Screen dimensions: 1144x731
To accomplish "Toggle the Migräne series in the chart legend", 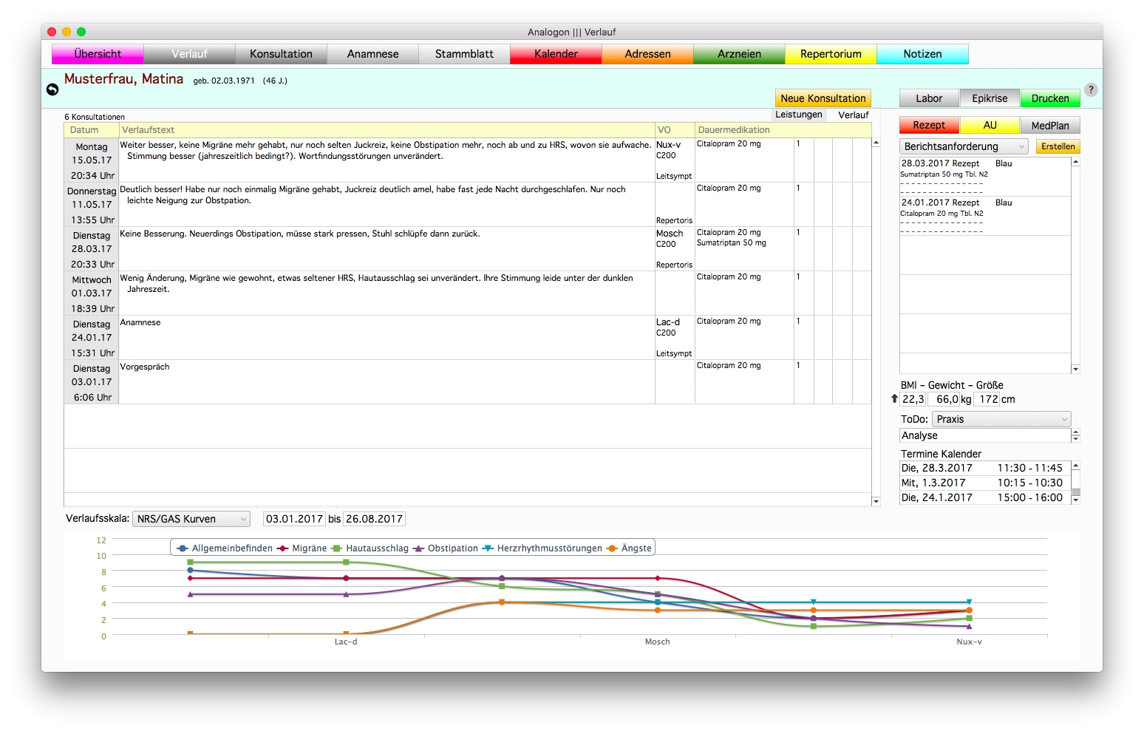I will click(x=302, y=548).
